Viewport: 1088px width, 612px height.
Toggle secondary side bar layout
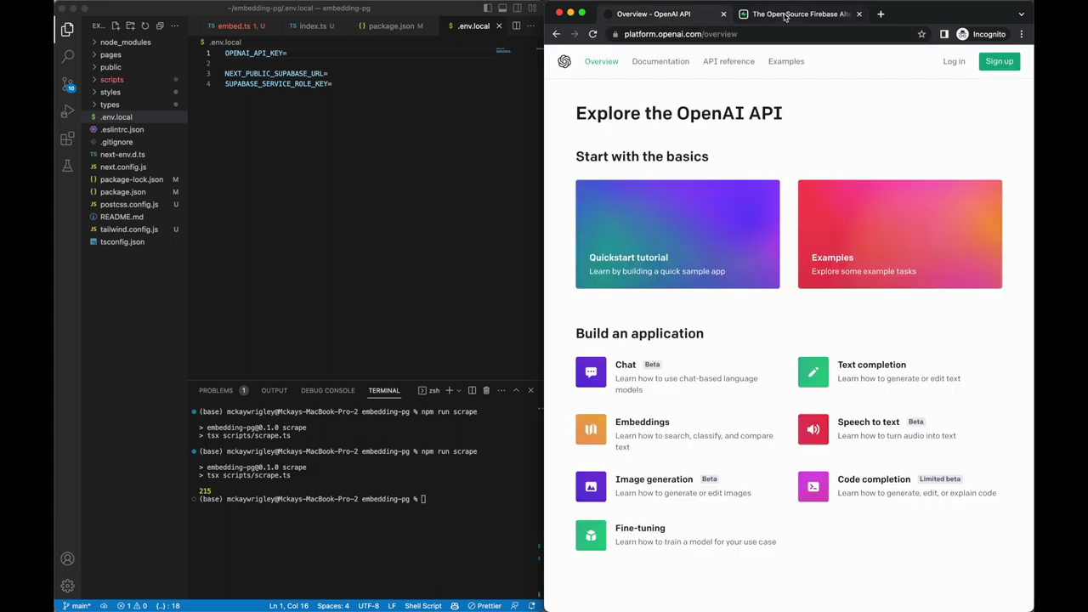(x=517, y=8)
